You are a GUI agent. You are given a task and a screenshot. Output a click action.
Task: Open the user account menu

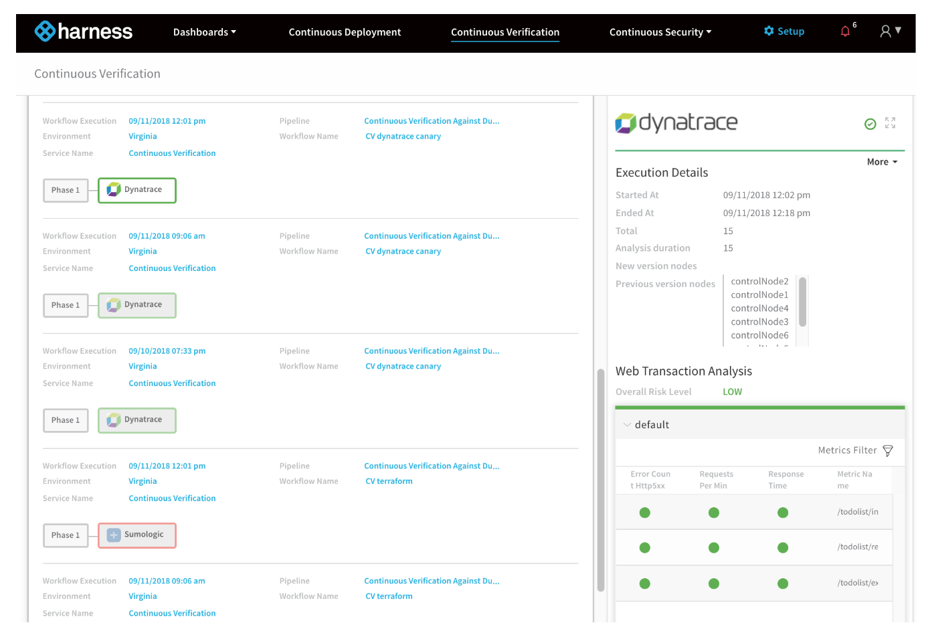(891, 31)
